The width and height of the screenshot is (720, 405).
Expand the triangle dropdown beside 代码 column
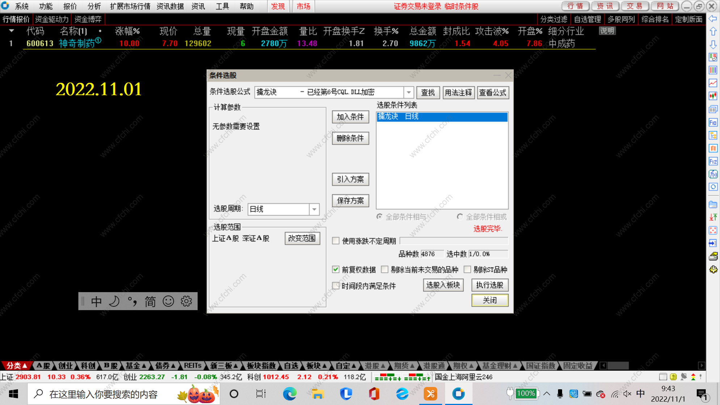click(x=12, y=31)
